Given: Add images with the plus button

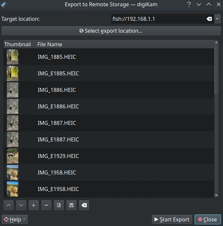Looking at the screenshot, I should pos(33,205).
